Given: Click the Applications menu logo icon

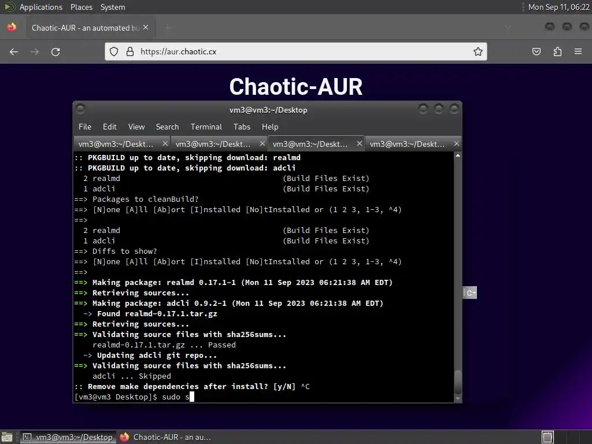Looking at the screenshot, I should pyautogui.click(x=9, y=7).
